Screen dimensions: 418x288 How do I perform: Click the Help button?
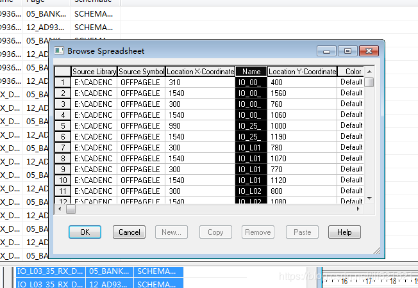[344, 232]
